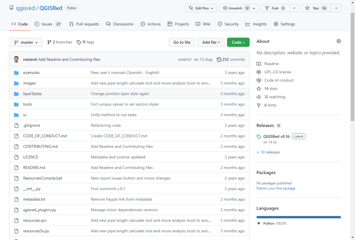
Task: Click neslerel's avatar in the commit header
Action: (16, 59)
